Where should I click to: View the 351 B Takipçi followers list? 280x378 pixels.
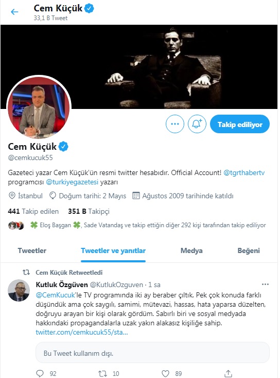(89, 211)
